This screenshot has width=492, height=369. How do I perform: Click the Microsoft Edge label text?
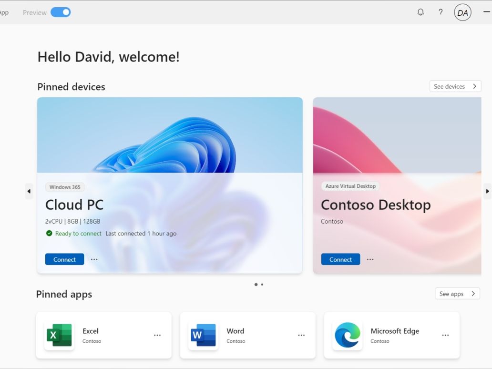coord(395,331)
